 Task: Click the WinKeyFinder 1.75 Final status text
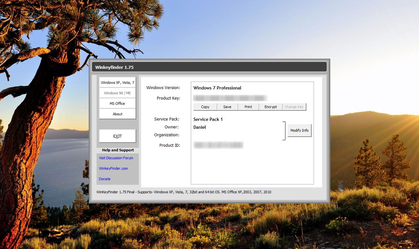(184, 192)
